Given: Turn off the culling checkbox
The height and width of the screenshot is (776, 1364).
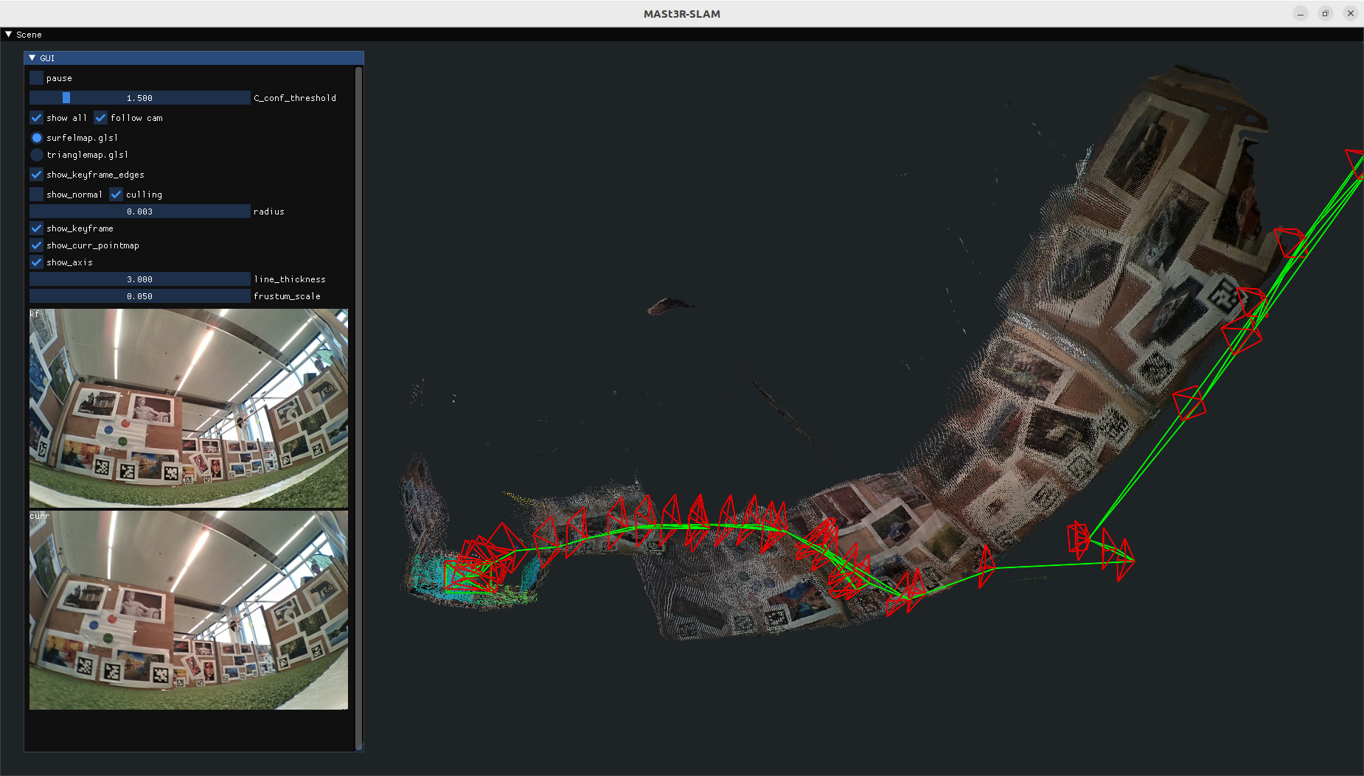Looking at the screenshot, I should (116, 195).
